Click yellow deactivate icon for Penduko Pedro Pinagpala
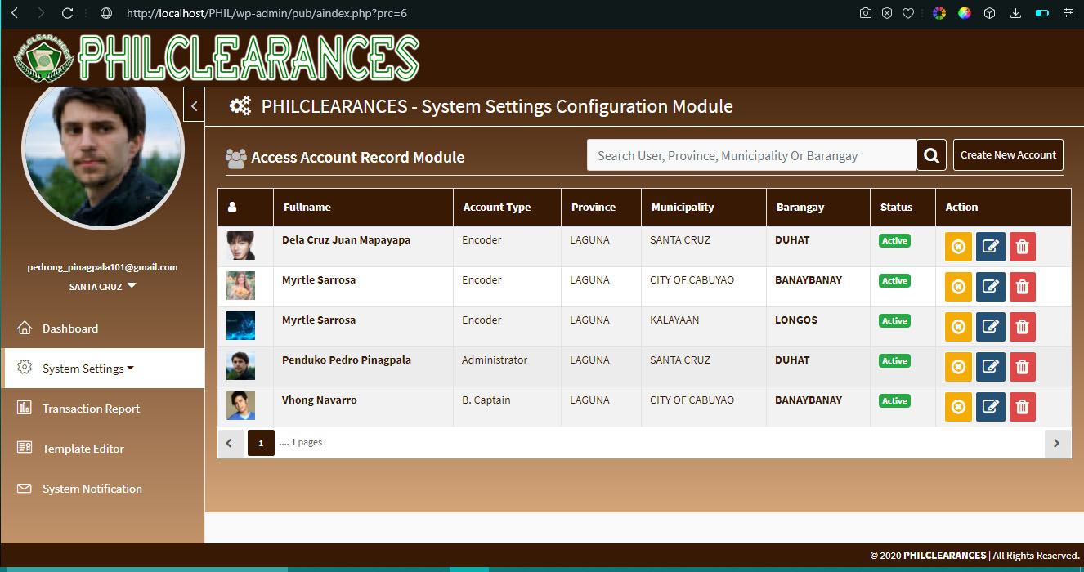 [x=958, y=367]
